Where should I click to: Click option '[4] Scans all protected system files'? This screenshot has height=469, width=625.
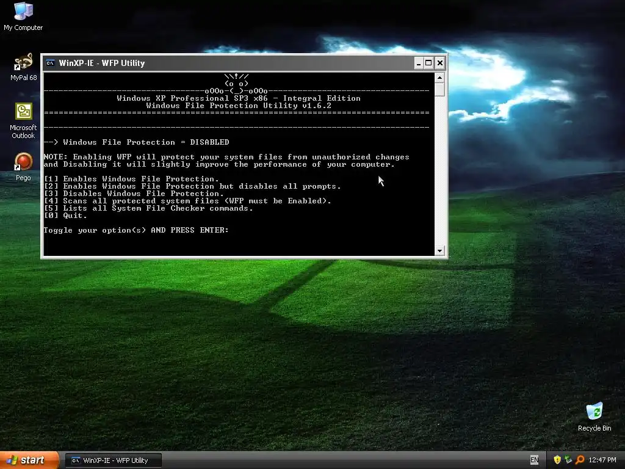pyautogui.click(x=187, y=200)
